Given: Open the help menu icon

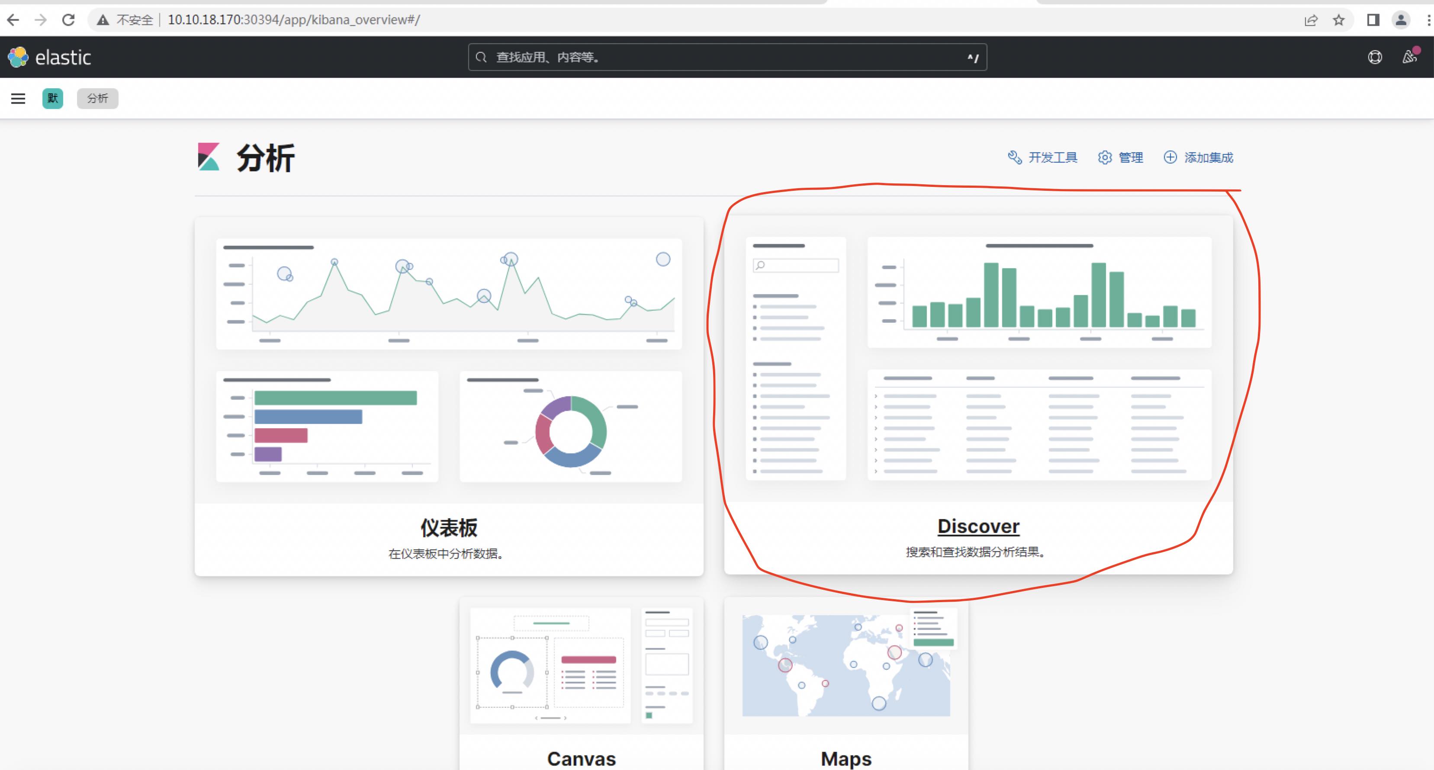Looking at the screenshot, I should (1374, 57).
